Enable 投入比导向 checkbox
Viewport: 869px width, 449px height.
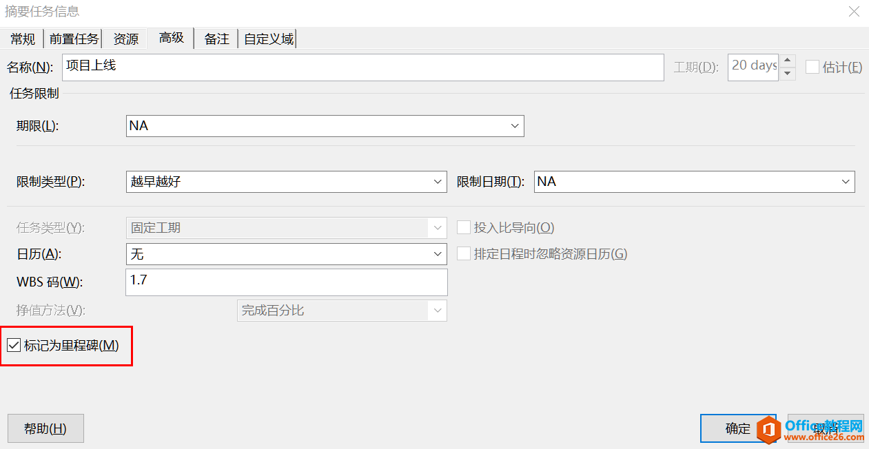(464, 228)
